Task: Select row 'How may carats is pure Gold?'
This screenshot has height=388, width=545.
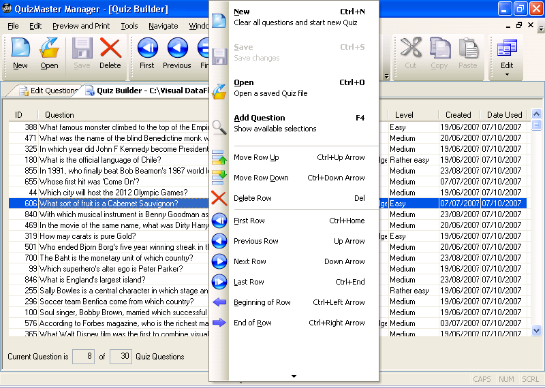Action: pyautogui.click(x=88, y=236)
